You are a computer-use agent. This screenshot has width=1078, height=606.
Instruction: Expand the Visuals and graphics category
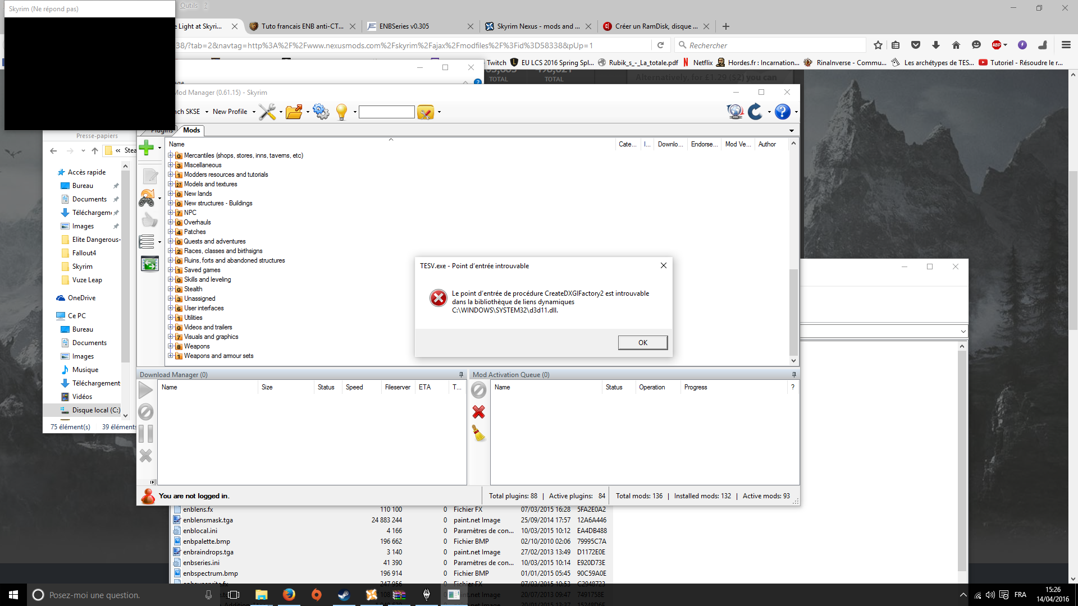click(x=170, y=337)
